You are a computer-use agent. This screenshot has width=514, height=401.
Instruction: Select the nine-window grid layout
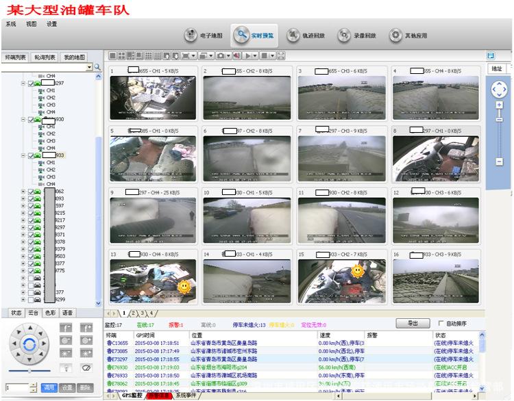(x=149, y=55)
